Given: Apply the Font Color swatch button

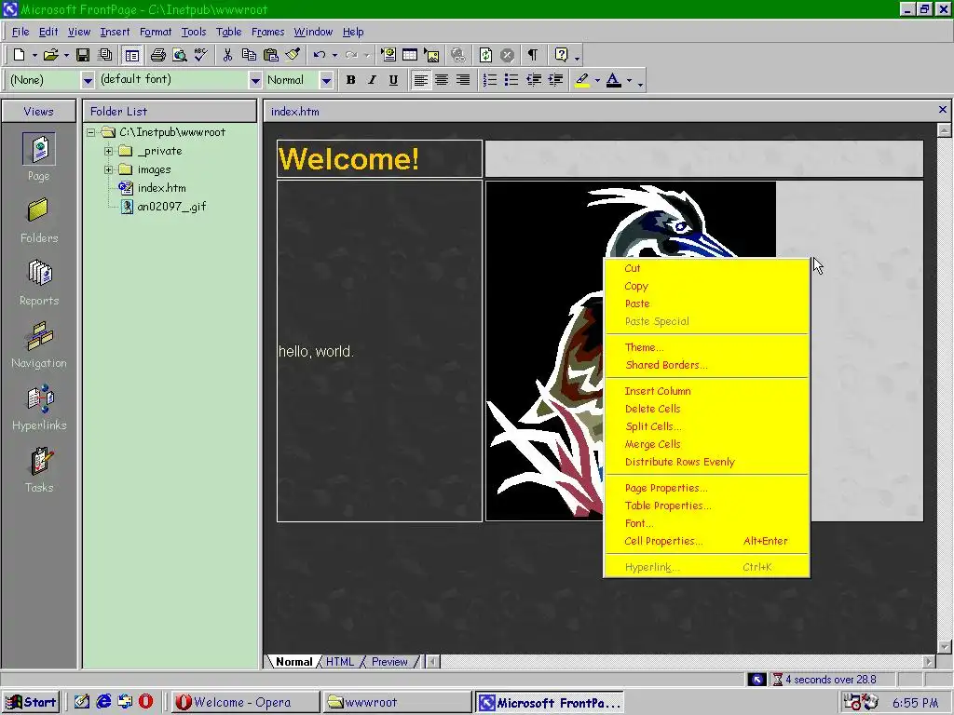Looking at the screenshot, I should pos(614,80).
